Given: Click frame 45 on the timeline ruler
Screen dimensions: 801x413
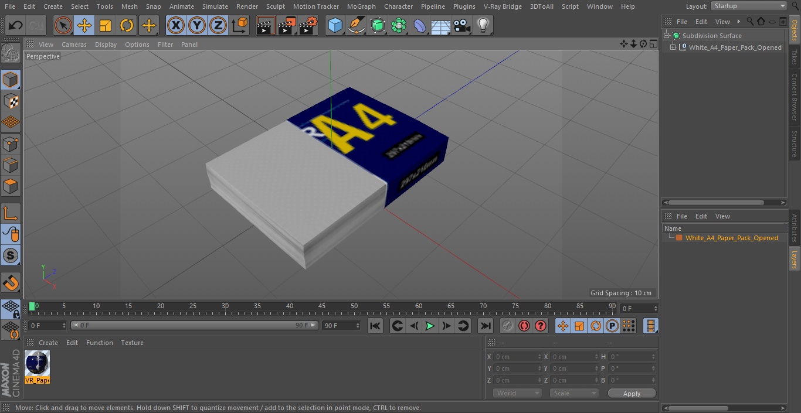Looking at the screenshot, I should (x=322, y=306).
